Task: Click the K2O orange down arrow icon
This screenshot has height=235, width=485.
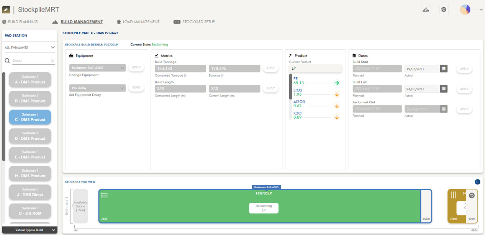Action: (337, 117)
